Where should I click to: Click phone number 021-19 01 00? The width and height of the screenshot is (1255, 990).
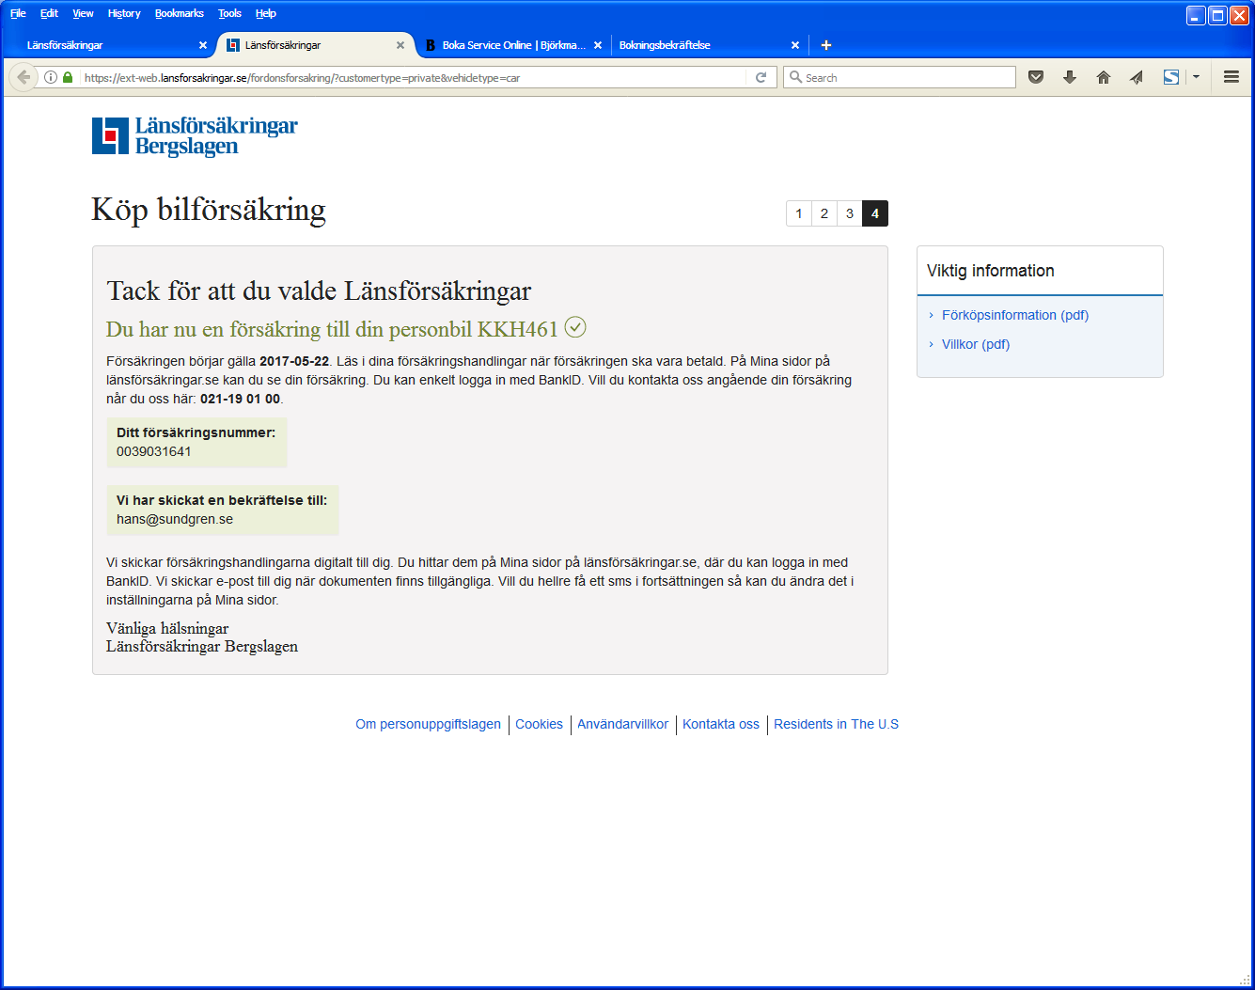[240, 399]
